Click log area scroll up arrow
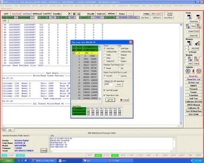The width and height of the screenshot is (204, 163). [x=181, y=25]
